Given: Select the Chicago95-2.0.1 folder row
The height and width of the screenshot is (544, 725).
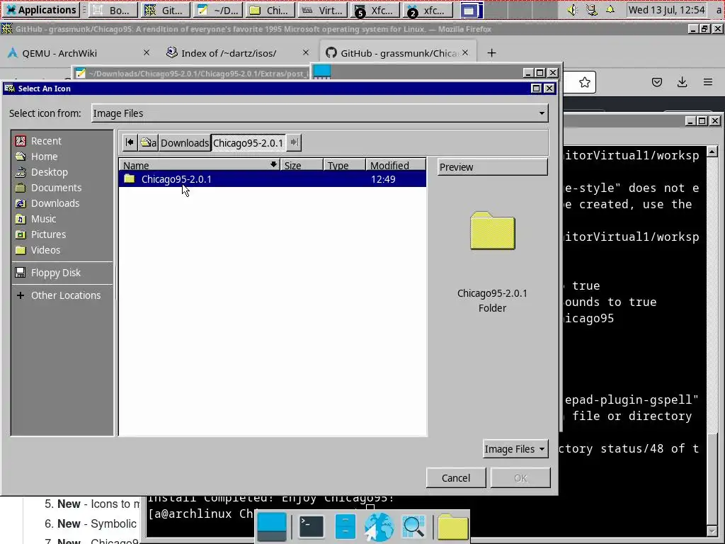Looking at the screenshot, I should pyautogui.click(x=273, y=179).
